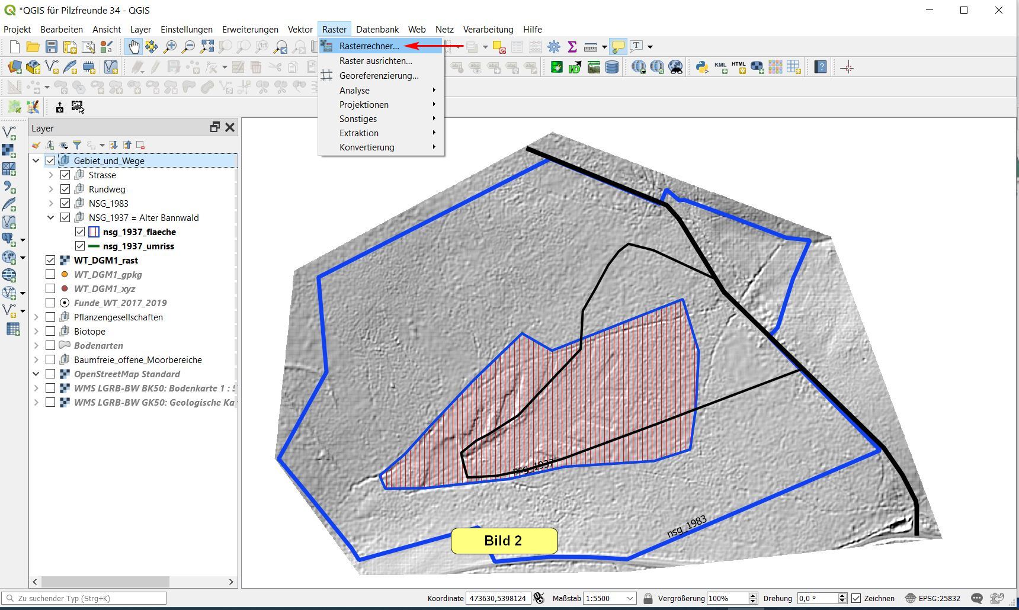Select the Pan Map hand tool
Viewport: 1019px width, 610px height.
pyautogui.click(x=134, y=47)
